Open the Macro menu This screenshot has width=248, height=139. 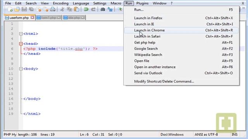[116, 3]
